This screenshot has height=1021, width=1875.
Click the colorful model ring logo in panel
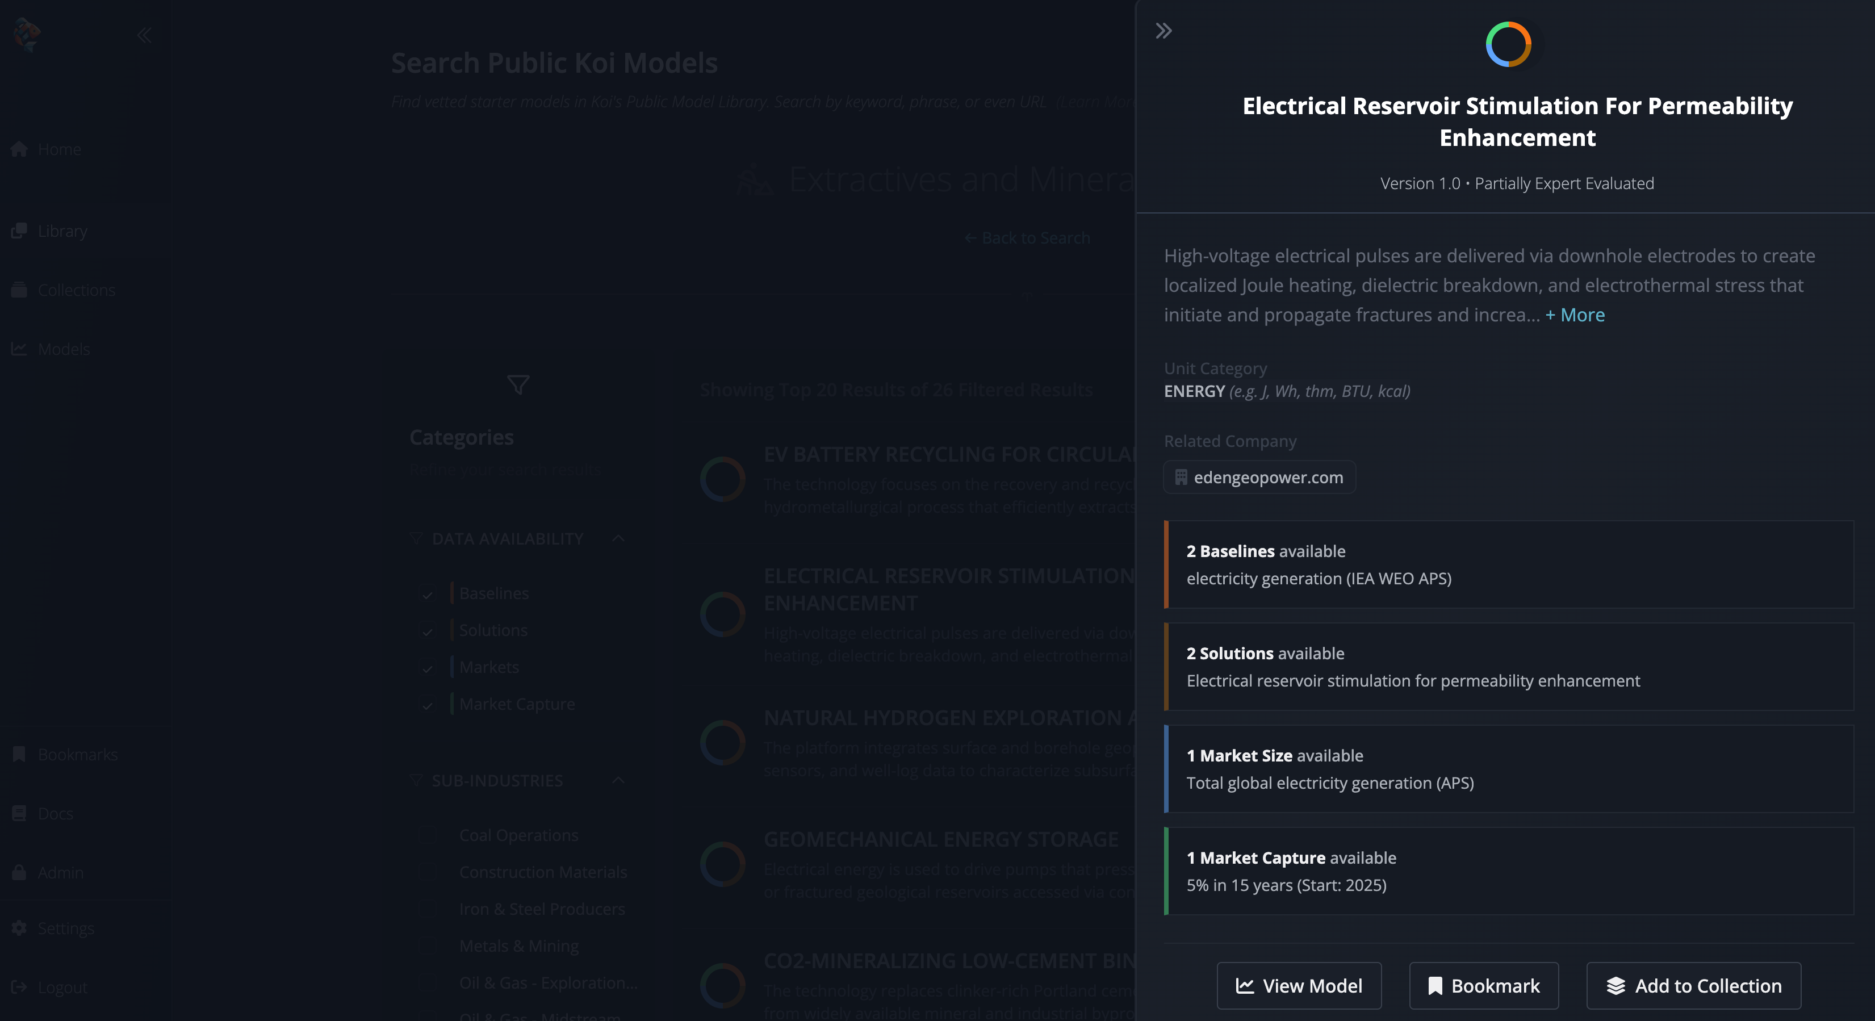[1508, 44]
